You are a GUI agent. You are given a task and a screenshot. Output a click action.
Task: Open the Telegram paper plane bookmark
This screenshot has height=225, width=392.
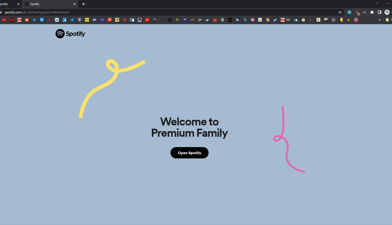72,20
